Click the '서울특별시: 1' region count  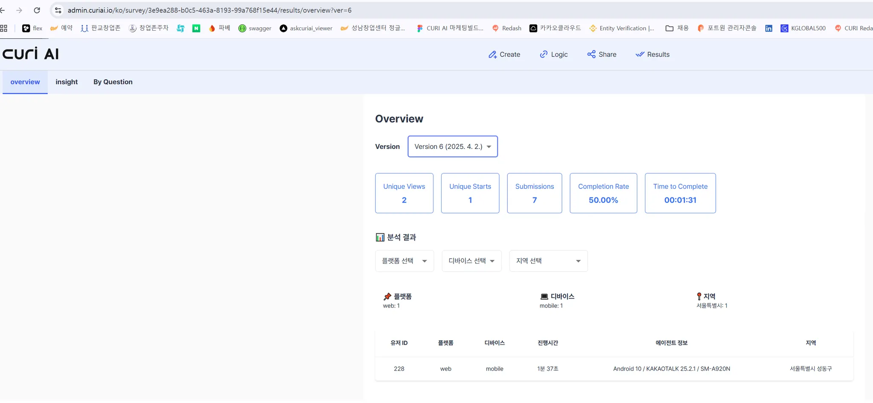click(x=712, y=306)
